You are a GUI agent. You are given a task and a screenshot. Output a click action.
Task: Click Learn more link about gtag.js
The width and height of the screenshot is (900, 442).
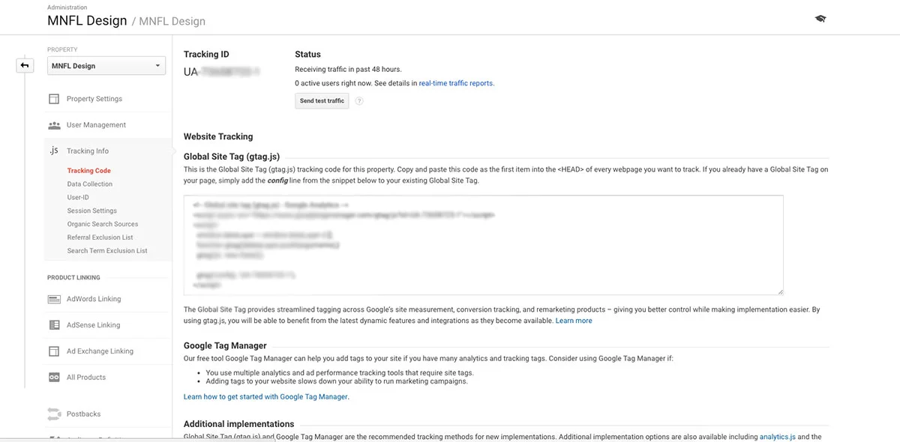point(574,321)
